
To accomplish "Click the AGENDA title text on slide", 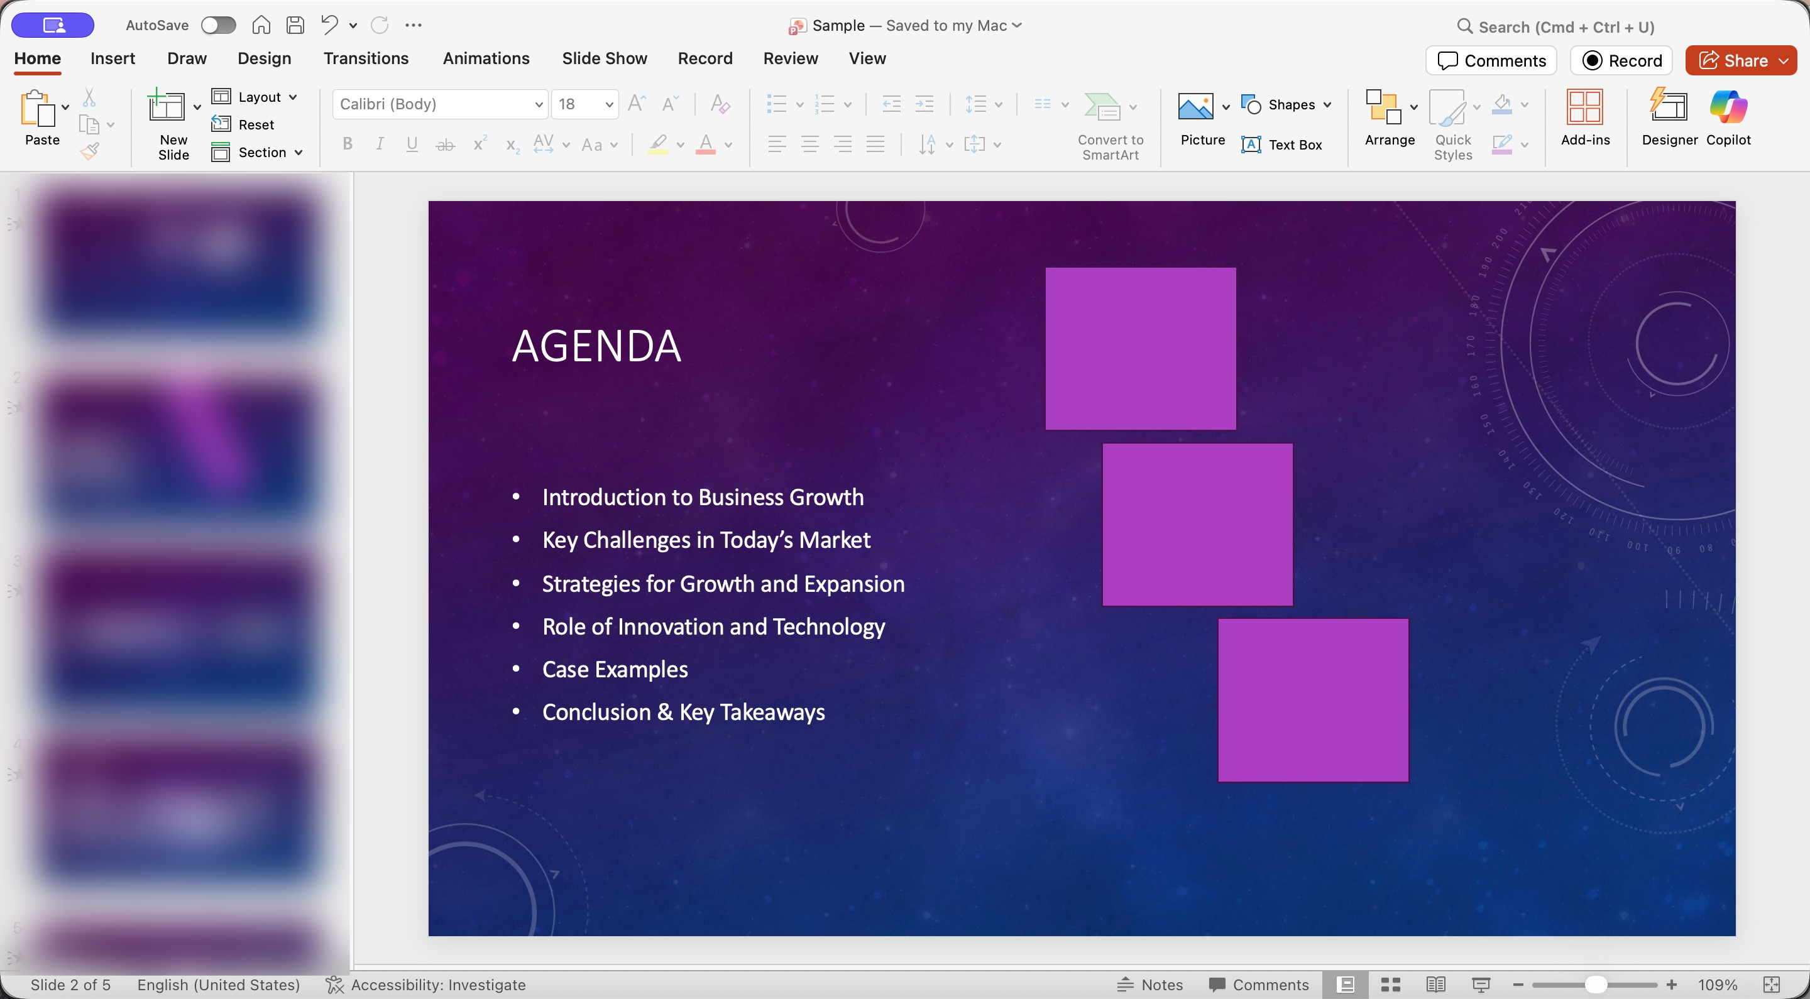I will (x=596, y=346).
